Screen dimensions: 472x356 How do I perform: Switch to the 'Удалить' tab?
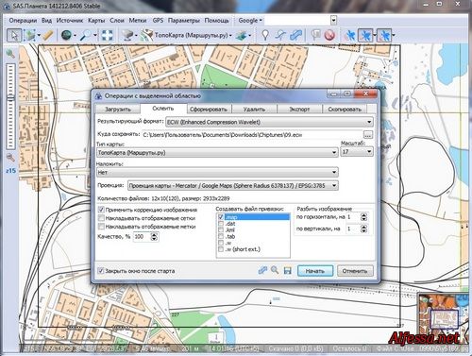pos(254,110)
